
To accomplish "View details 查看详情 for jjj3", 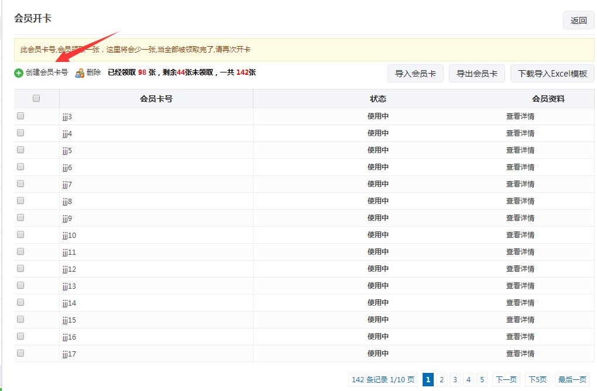I will [x=520, y=116].
